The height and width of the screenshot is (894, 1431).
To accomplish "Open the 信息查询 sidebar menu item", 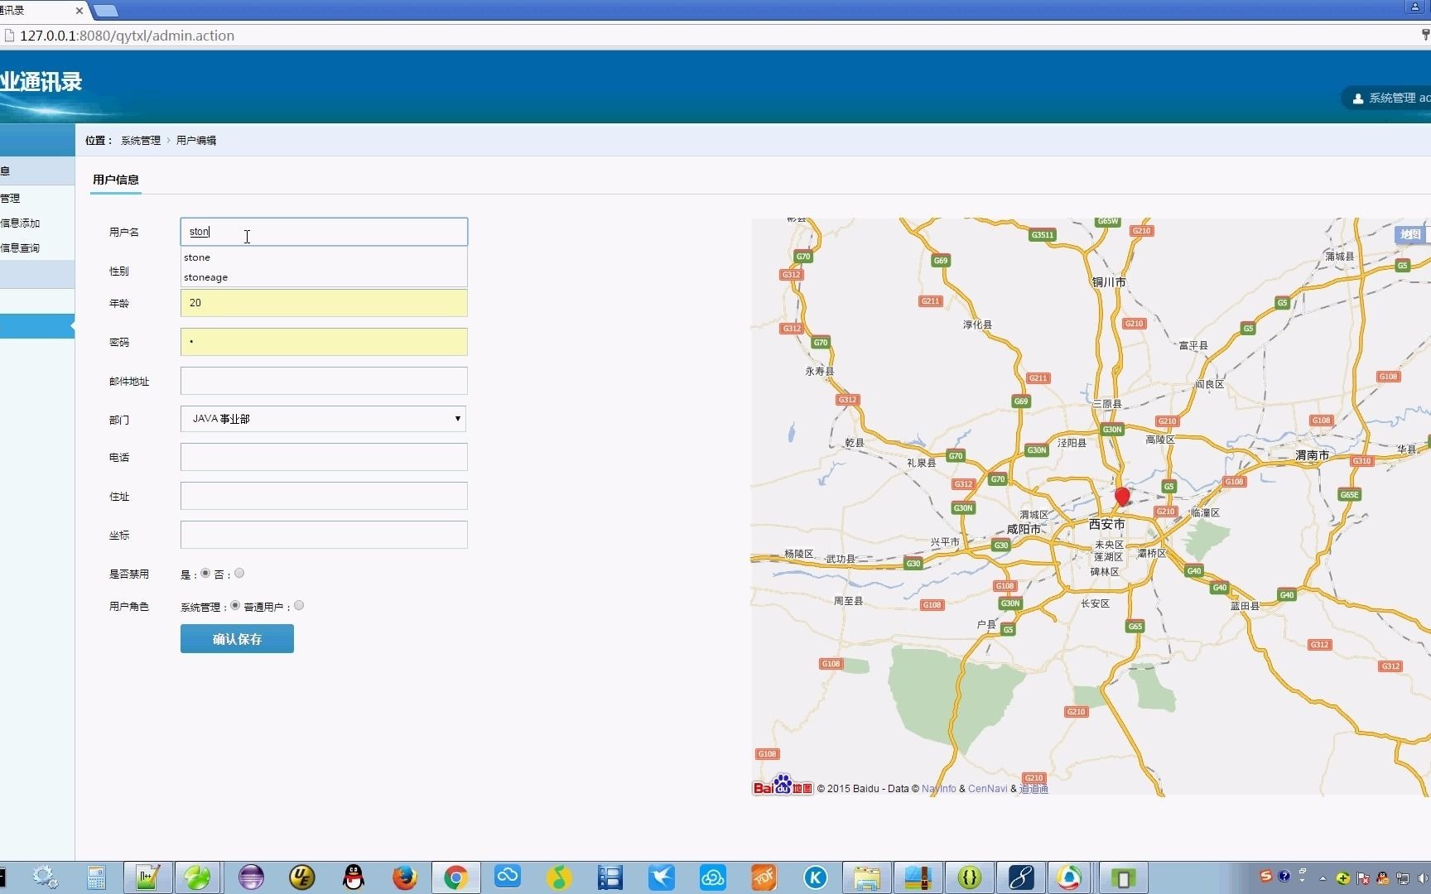I will [x=21, y=248].
